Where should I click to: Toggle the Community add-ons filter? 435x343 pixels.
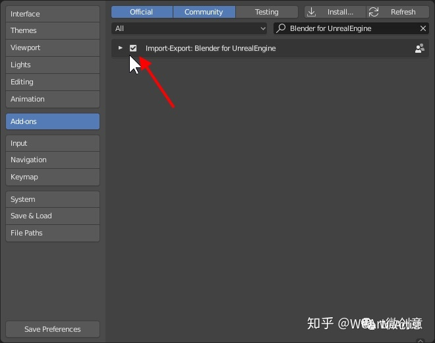point(204,12)
